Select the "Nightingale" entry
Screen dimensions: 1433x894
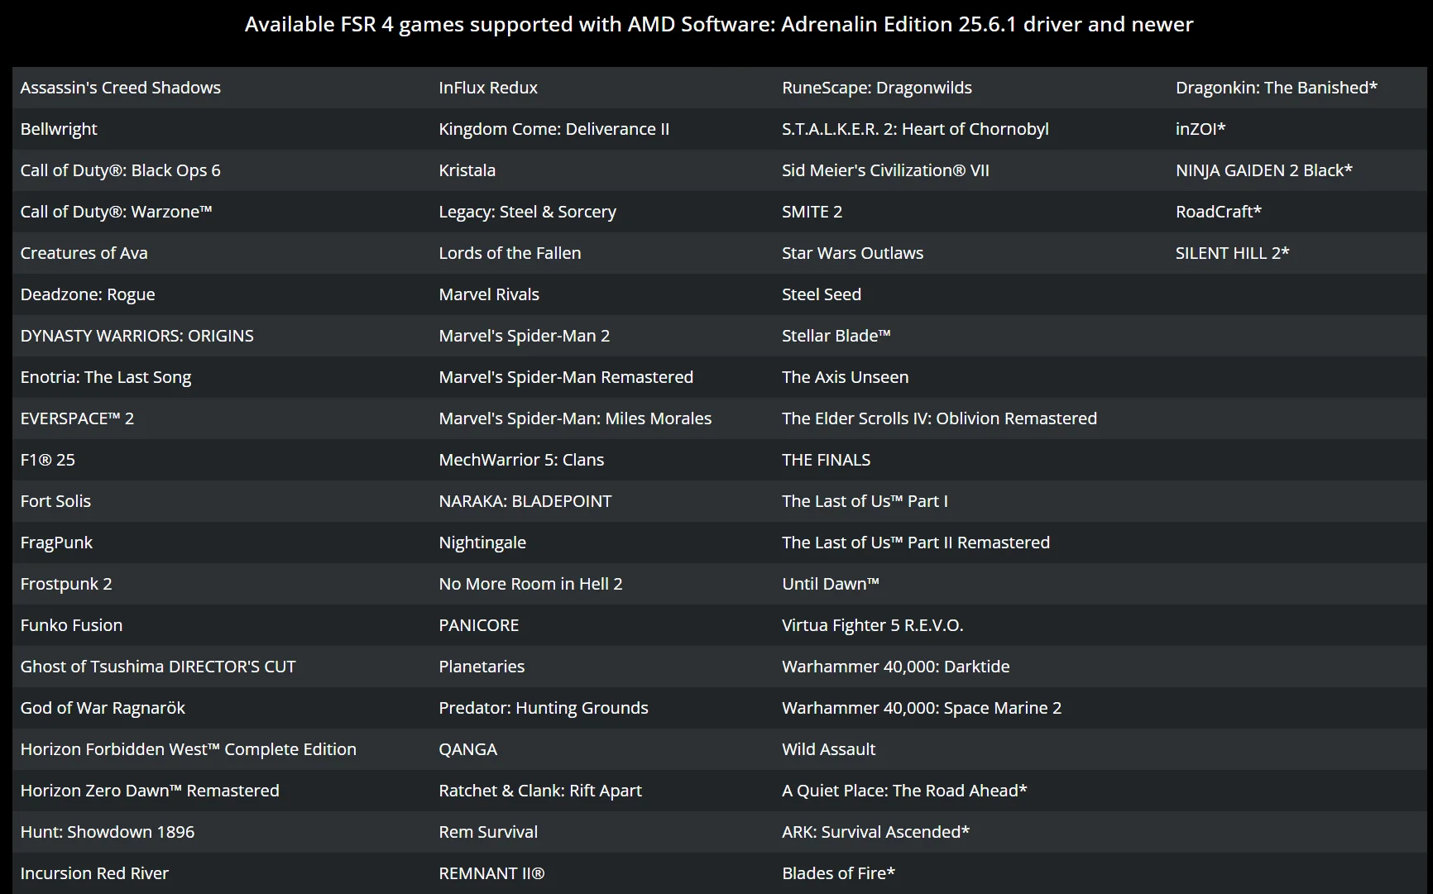click(482, 543)
